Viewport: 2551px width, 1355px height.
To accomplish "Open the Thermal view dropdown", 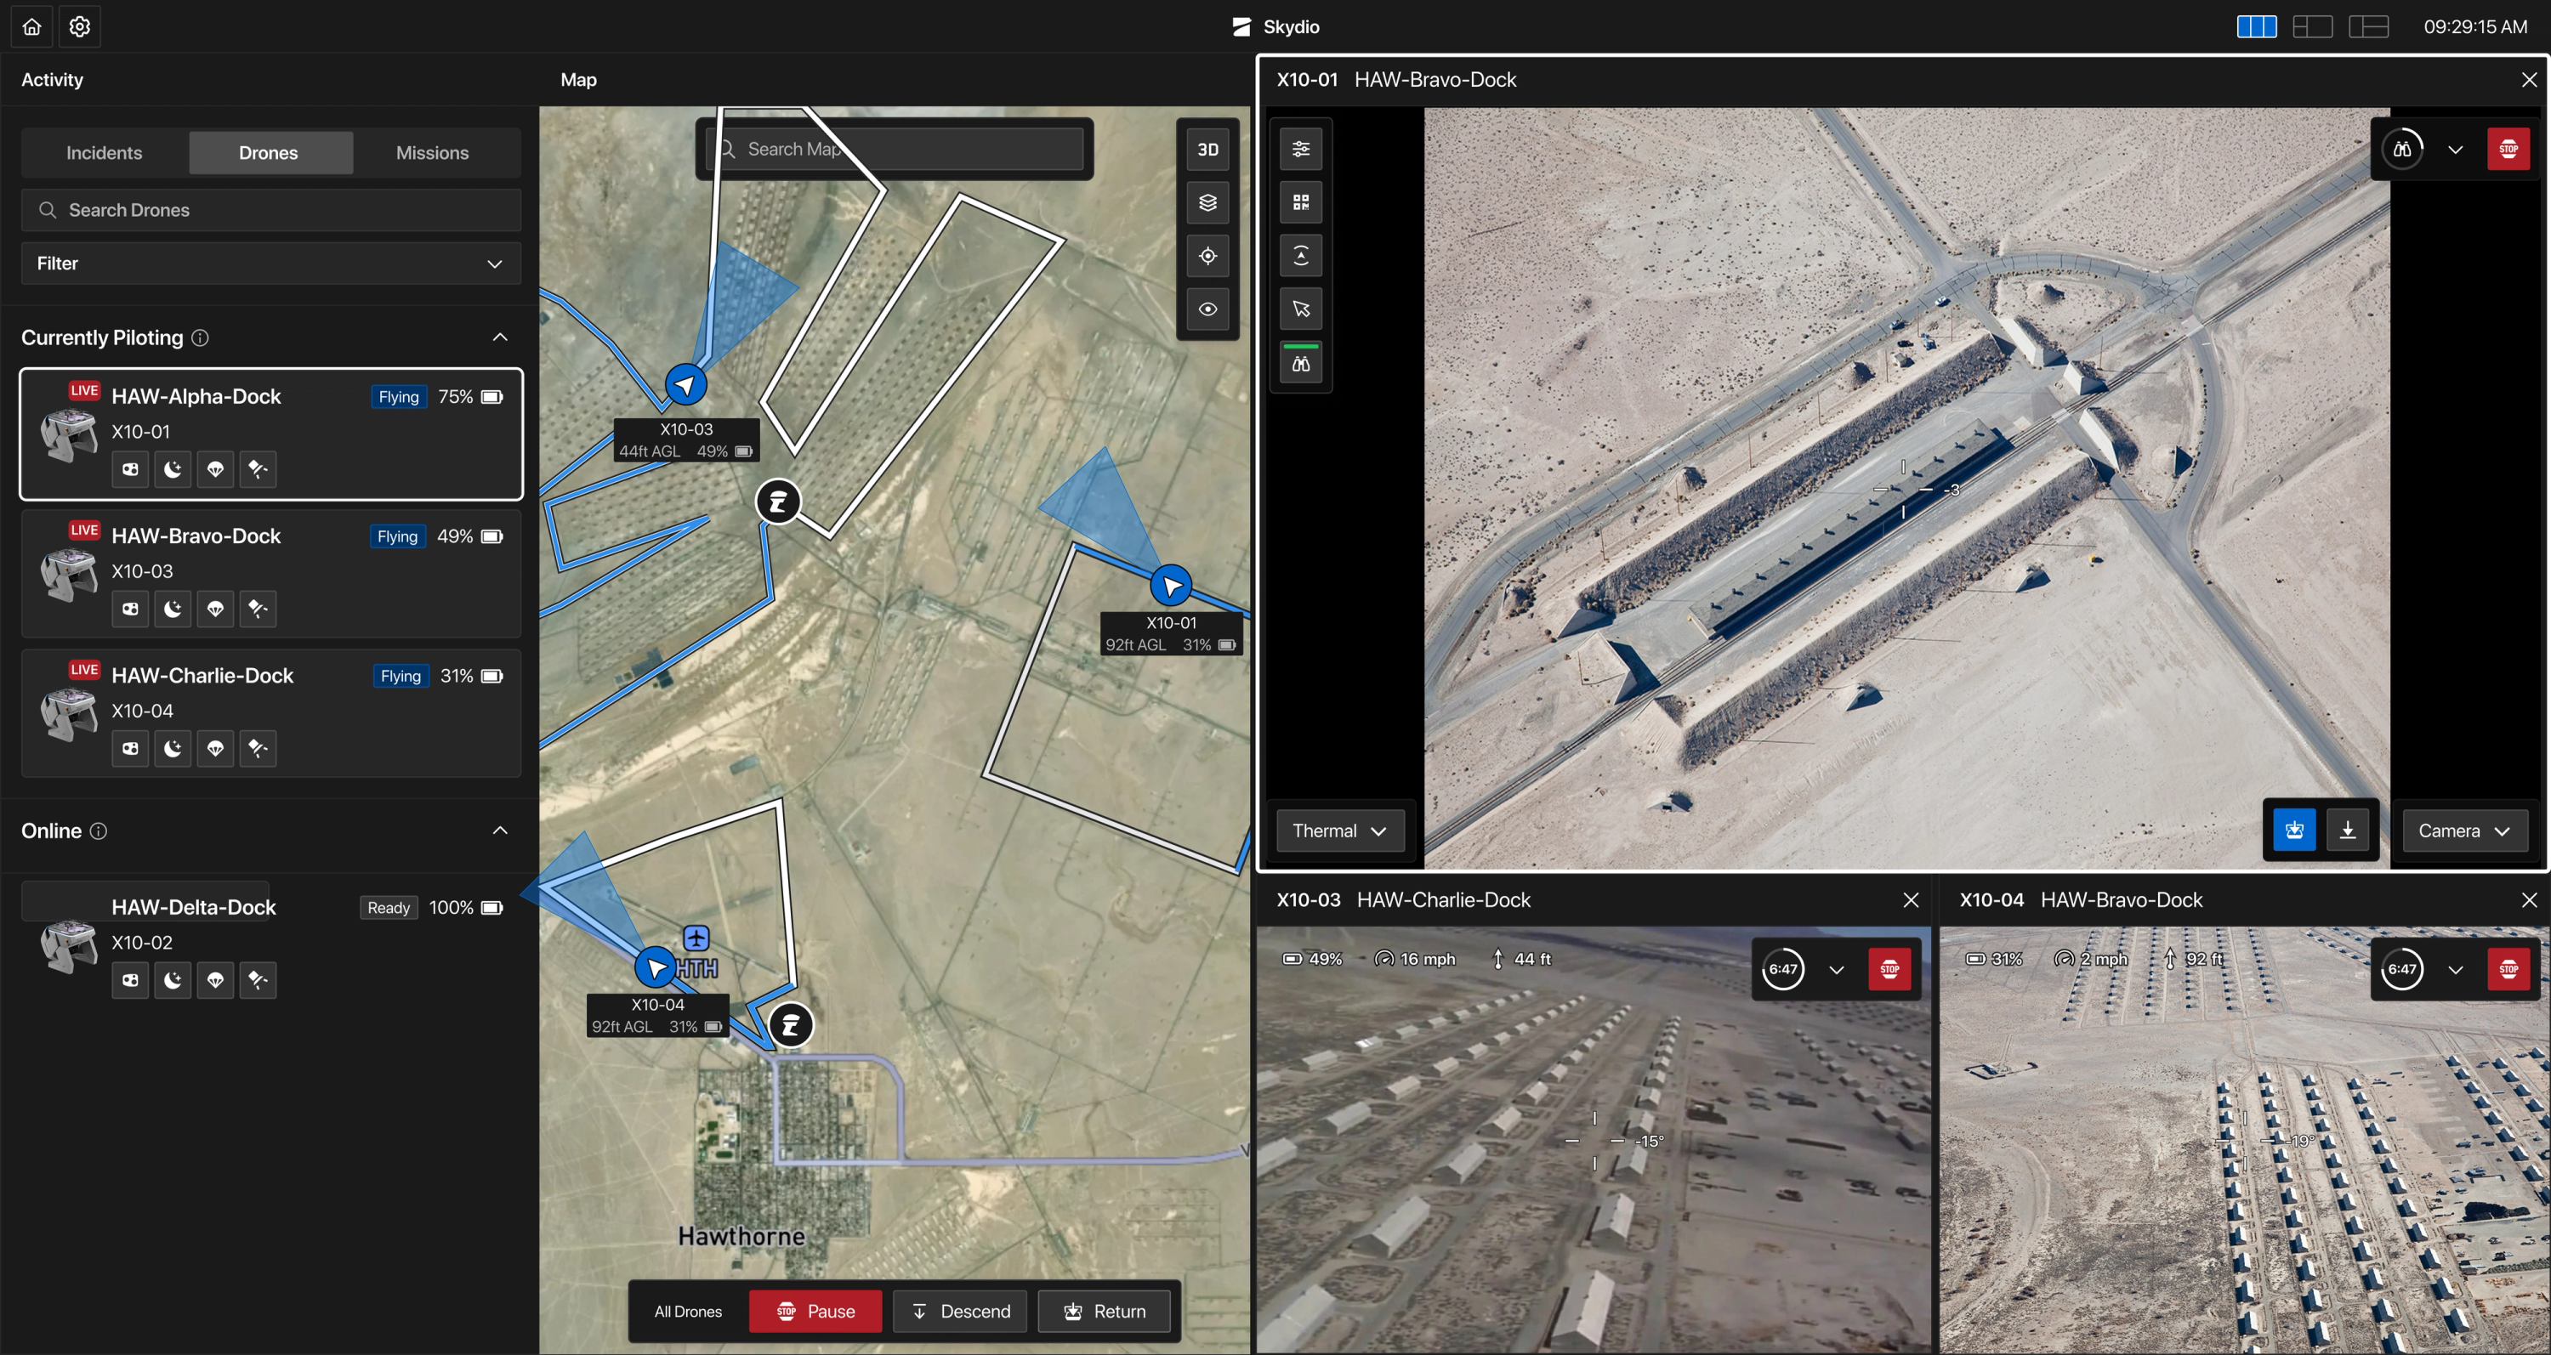I will (x=1339, y=831).
